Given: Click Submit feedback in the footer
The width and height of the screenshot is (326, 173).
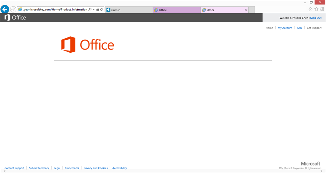Looking at the screenshot, I should click(x=39, y=168).
